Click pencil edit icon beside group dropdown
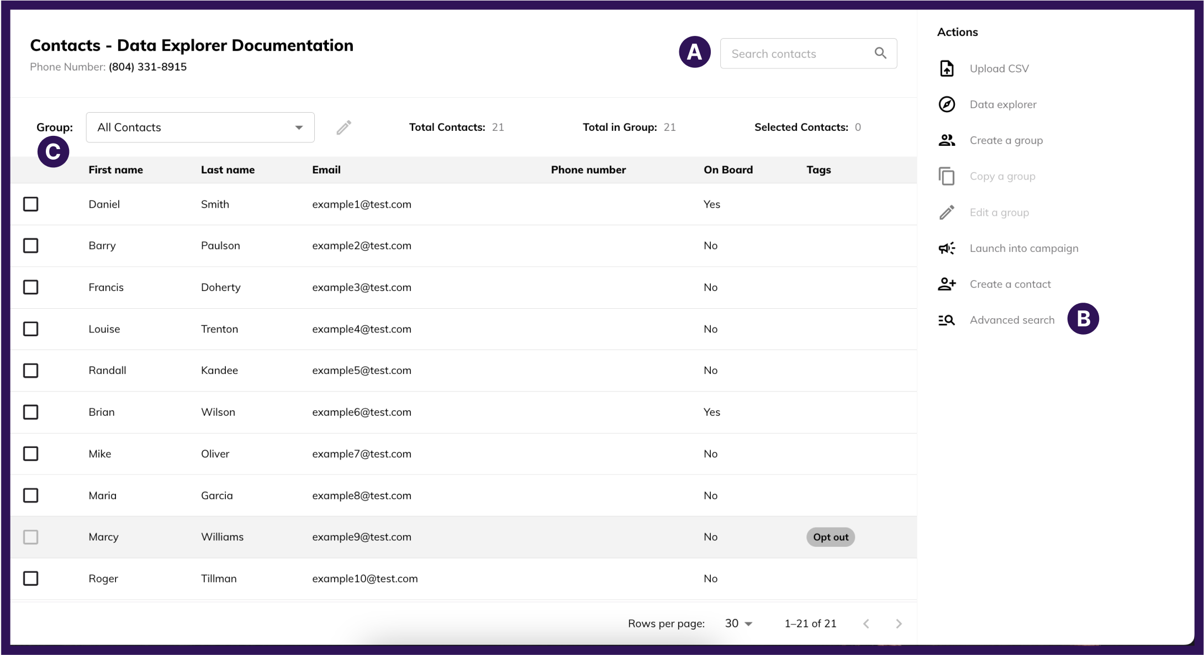Screen dimensions: 1204x655 click(x=344, y=128)
